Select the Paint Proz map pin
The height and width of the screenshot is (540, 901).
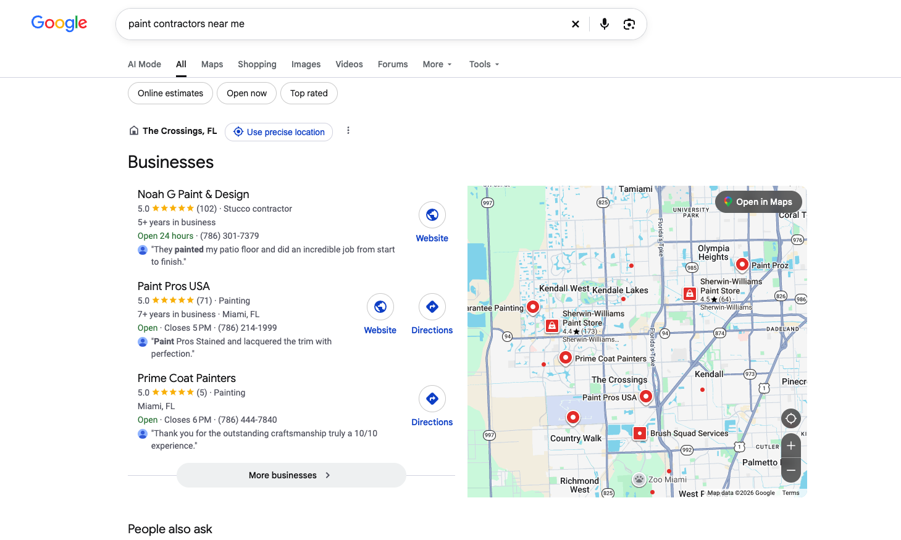[742, 264]
